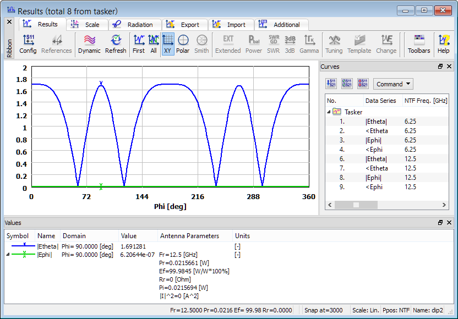Viewport: 458px width, 319px height.
Task: Open the Config tool in the ribbon
Action: point(28,44)
